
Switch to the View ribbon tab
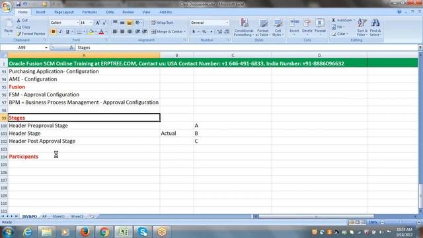[x=146, y=12]
